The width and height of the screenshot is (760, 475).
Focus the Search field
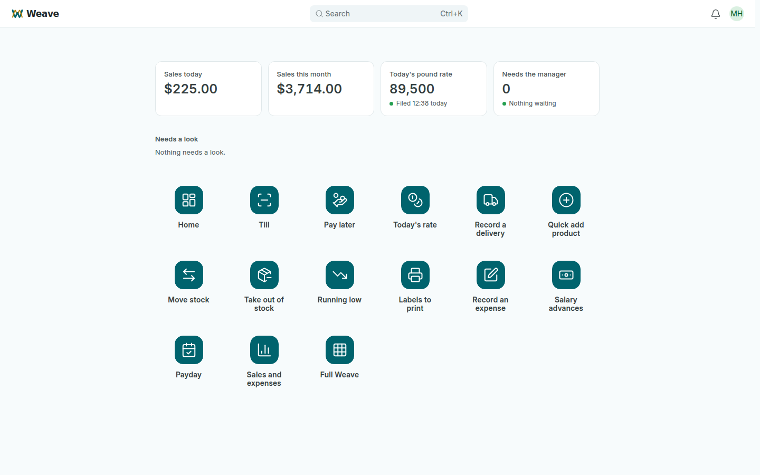pos(389,14)
